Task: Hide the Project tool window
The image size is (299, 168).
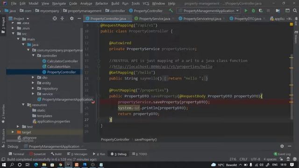Action: click(x=79, y=19)
